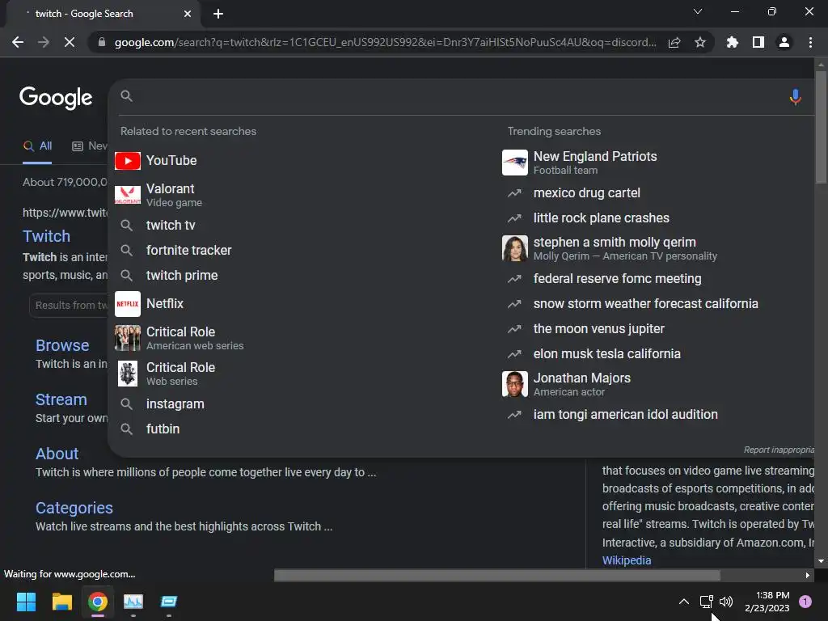Click the Chrome taskbar icon
Screen dimensions: 828x621
click(x=98, y=602)
